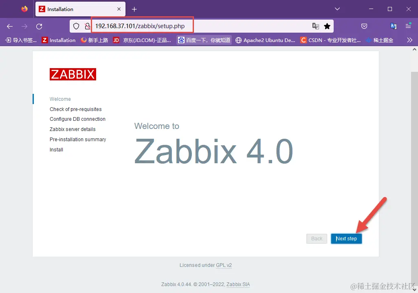This screenshot has width=418, height=293.
Task: Click the forward navigation arrow
Action: [24, 26]
